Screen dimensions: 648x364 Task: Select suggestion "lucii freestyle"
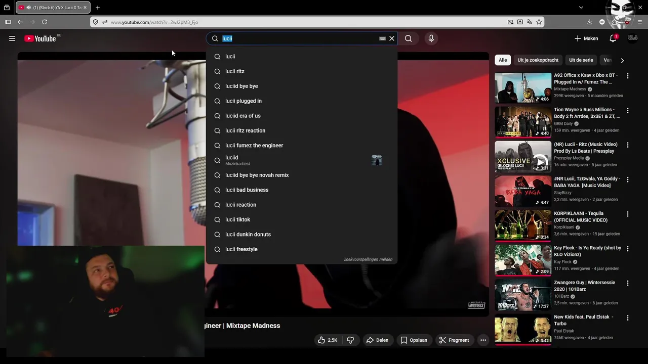click(x=302, y=249)
